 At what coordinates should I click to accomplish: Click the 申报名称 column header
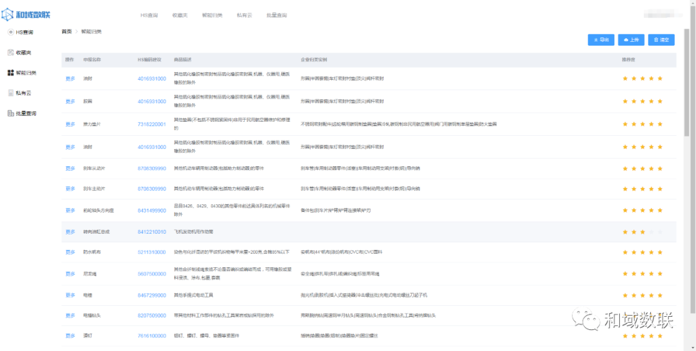(x=92, y=59)
